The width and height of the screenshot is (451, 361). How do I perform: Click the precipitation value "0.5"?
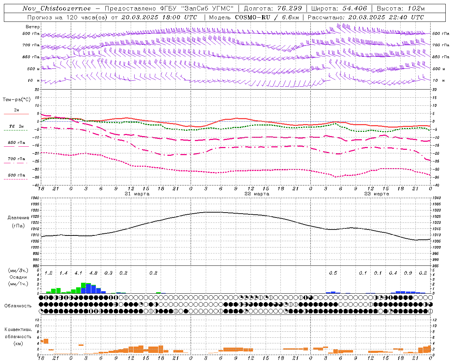333,273
